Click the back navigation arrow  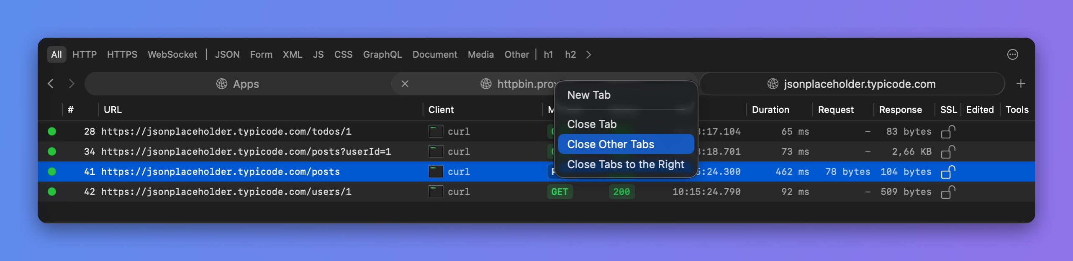pos(51,84)
